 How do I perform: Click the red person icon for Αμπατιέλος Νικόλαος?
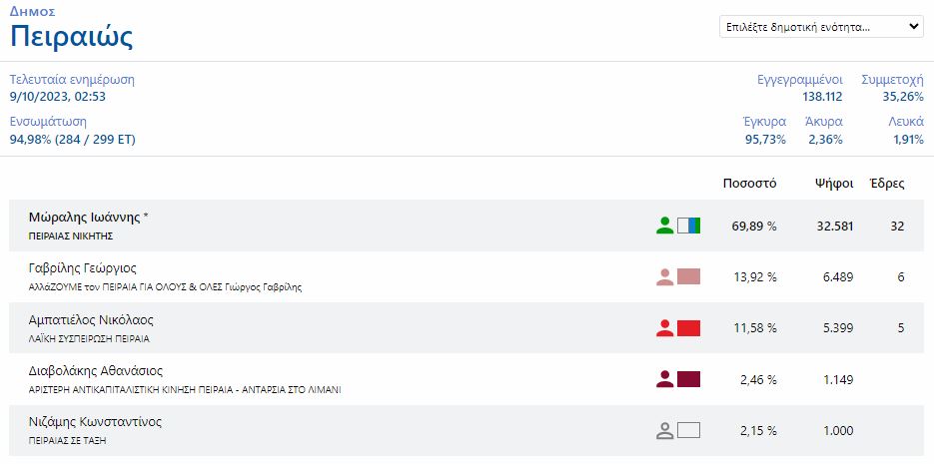(x=665, y=327)
